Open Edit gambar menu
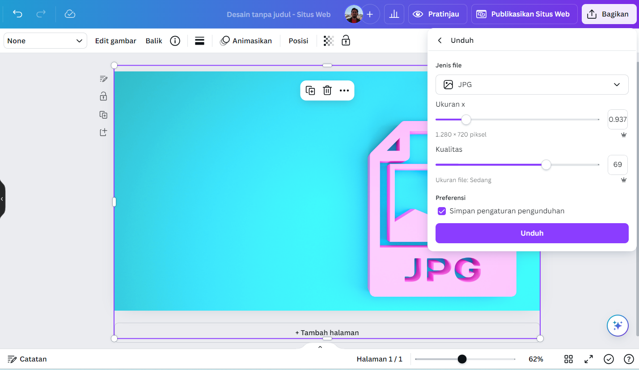The image size is (639, 370). tap(115, 41)
